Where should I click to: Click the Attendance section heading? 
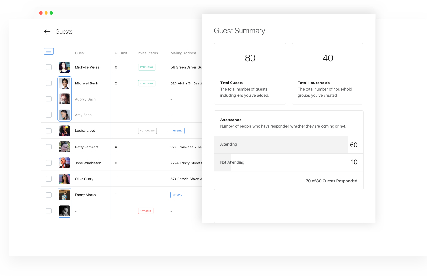pos(231,120)
